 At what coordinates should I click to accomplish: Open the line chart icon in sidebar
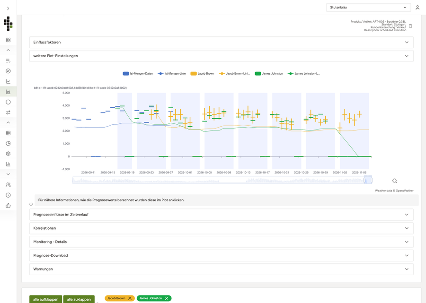(x=8, y=81)
